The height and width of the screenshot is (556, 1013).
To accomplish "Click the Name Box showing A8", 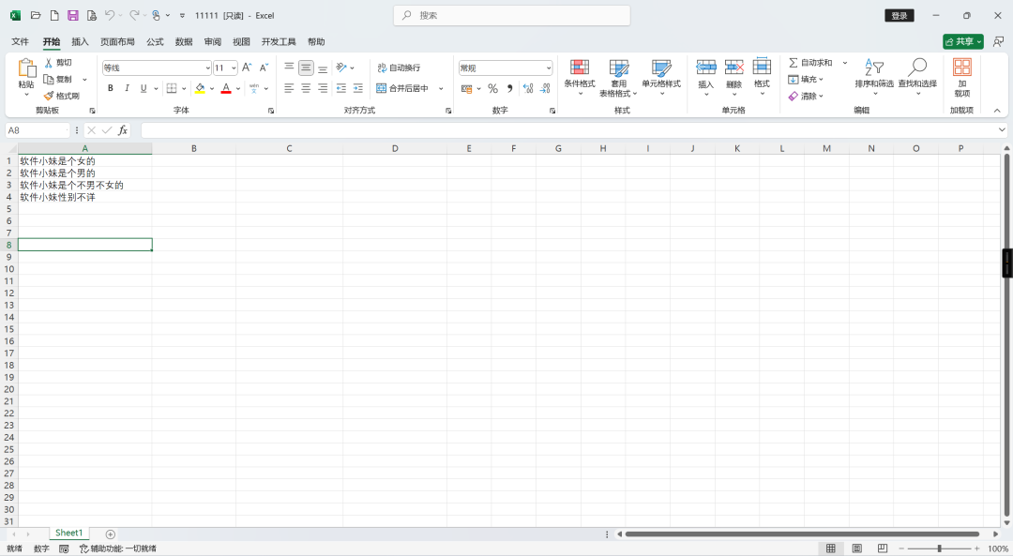I will point(36,130).
